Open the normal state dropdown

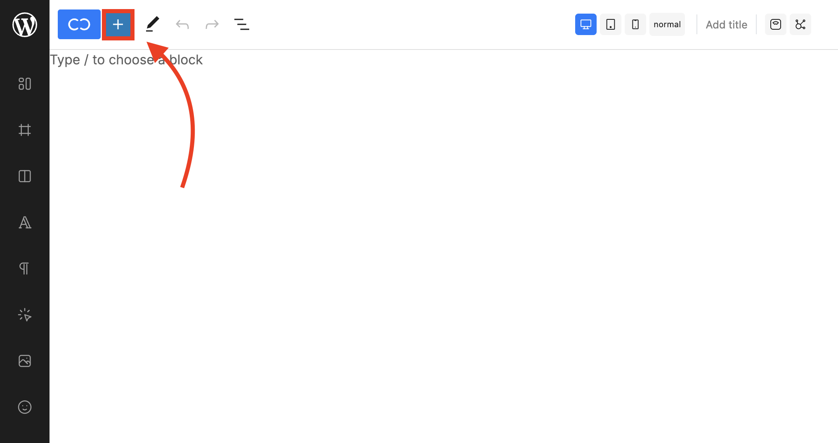pos(667,24)
